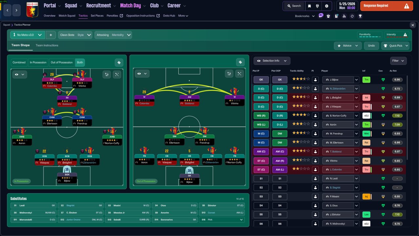Viewport: 419px width, 236px height.
Task: Open player instructions icon for L. Østigård
Action: point(316,98)
